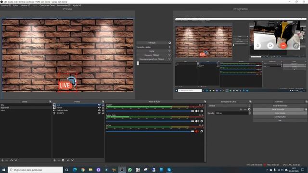Open the Desvanecer para Preto (300ms) dropdown arrow

[169, 59]
